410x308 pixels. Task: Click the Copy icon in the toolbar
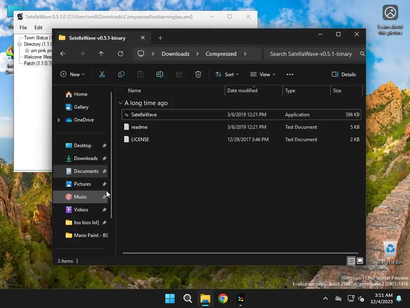coord(121,74)
